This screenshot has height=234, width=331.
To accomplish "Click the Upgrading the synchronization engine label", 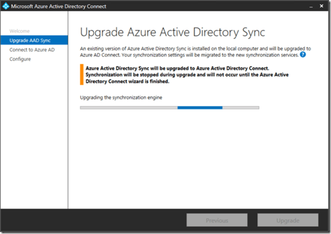I will click(121, 97).
